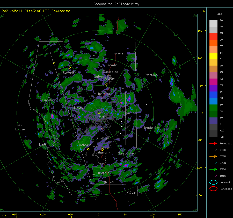The height and width of the screenshot is (218, 233).
Task: Click the Composite_Reflectivity title
Action: click(x=116, y=4)
